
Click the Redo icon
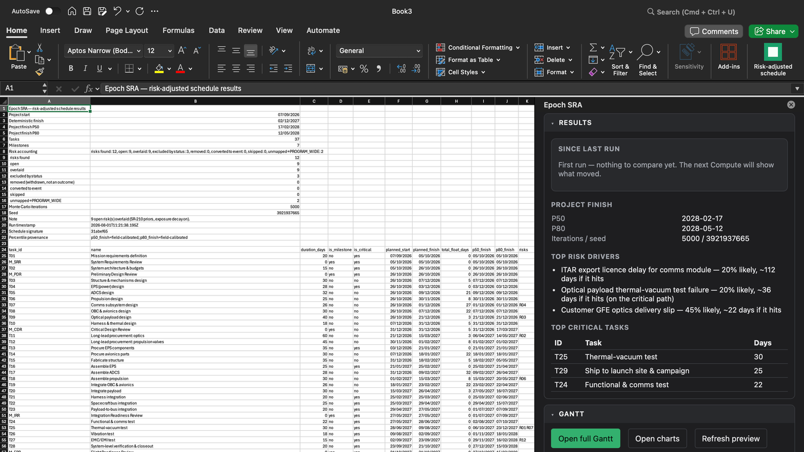139,11
